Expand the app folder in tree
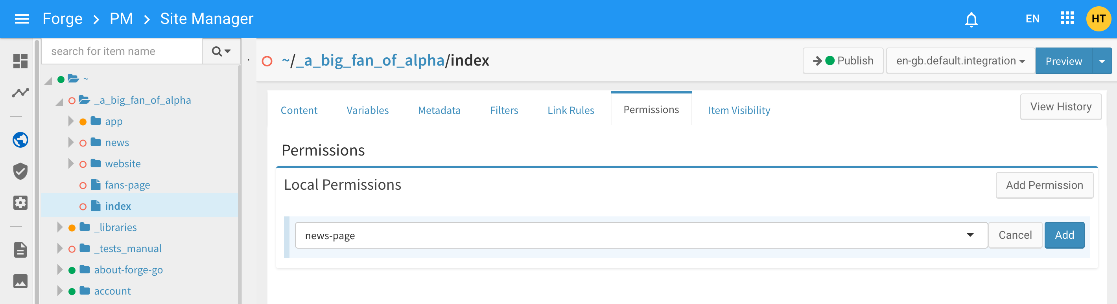The width and height of the screenshot is (1117, 304). 71,121
